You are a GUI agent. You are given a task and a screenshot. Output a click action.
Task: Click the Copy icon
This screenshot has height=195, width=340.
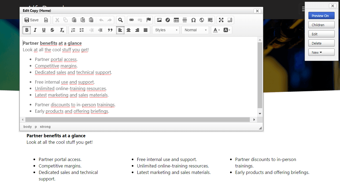(x=66, y=20)
